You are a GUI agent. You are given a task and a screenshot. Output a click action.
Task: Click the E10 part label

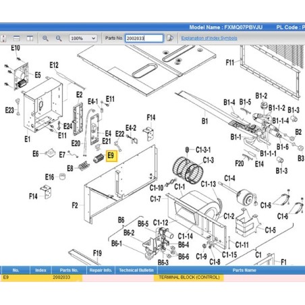(16, 48)
